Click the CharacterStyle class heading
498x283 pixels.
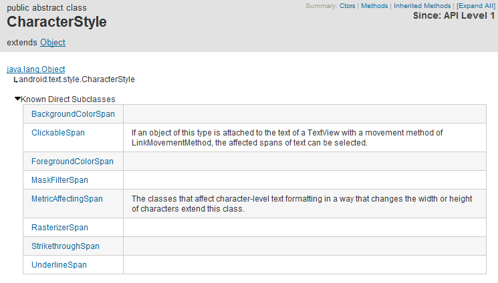tap(57, 22)
